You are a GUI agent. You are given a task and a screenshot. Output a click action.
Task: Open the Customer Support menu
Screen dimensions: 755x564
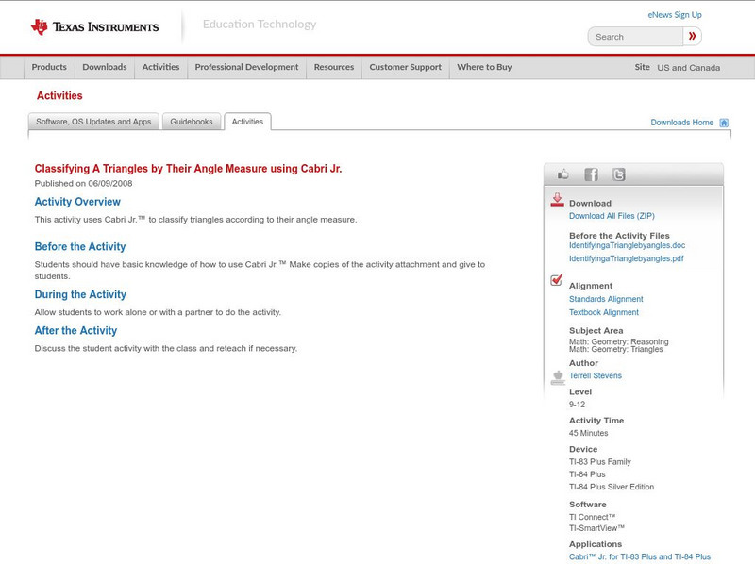[x=406, y=67]
